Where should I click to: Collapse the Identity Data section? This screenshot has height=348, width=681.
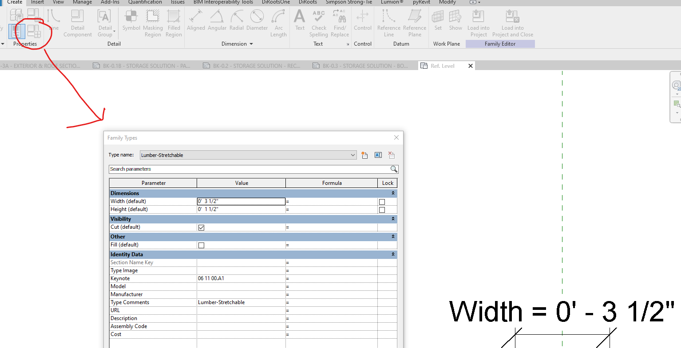[x=392, y=254]
